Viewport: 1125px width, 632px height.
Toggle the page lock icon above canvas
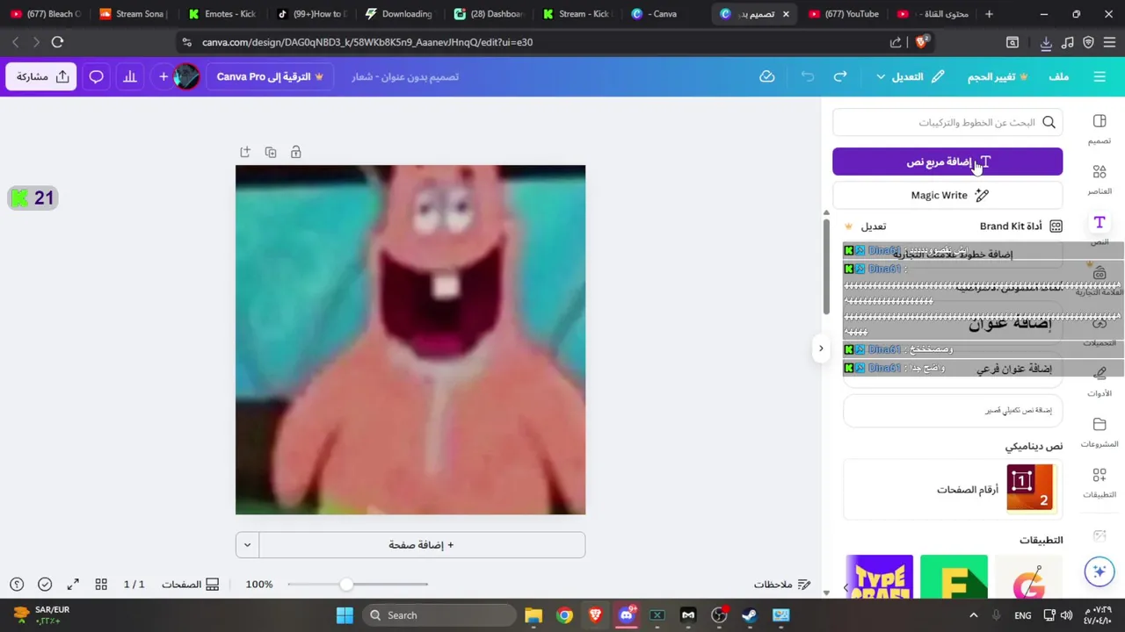(296, 152)
